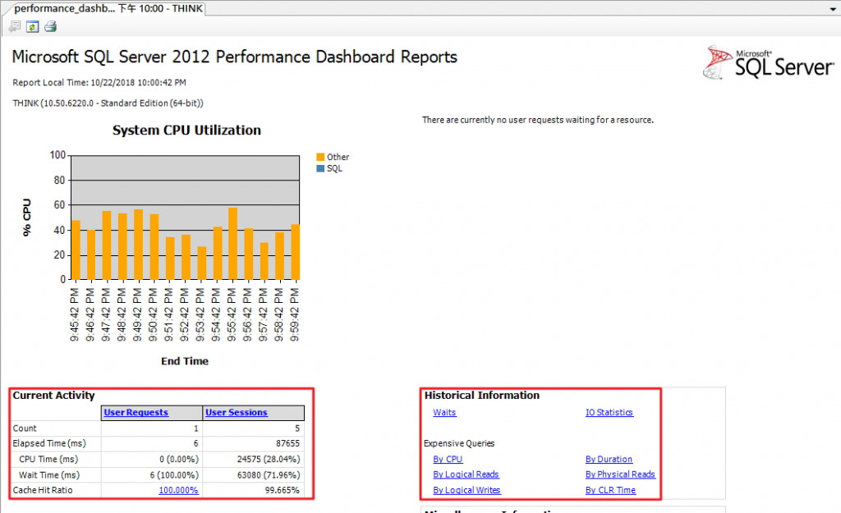This screenshot has width=841, height=513.
Task: View expensive queries By CPU
Action: tap(448, 459)
